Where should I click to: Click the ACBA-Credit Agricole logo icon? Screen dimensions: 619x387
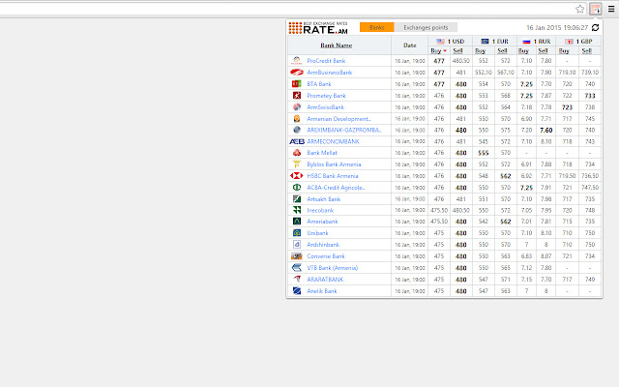pyautogui.click(x=297, y=187)
